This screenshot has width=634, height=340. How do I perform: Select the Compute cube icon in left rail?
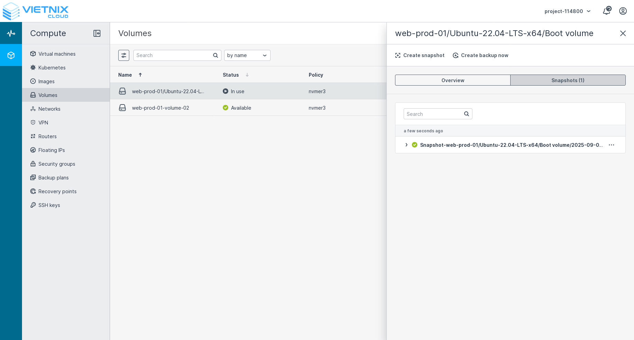pyautogui.click(x=11, y=55)
